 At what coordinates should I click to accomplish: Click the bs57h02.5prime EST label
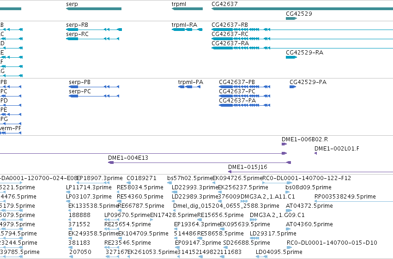(190, 178)
